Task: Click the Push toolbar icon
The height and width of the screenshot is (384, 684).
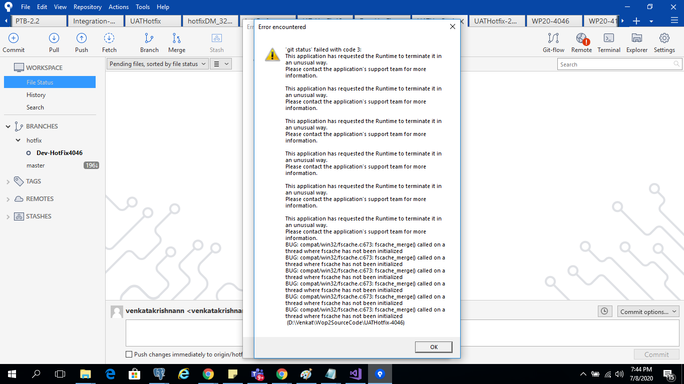Action: (x=82, y=42)
